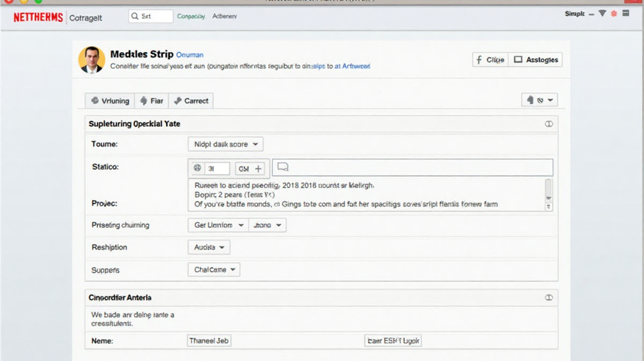Select the Carrect tab
Image resolution: width=644 pixels, height=361 pixels.
[191, 101]
